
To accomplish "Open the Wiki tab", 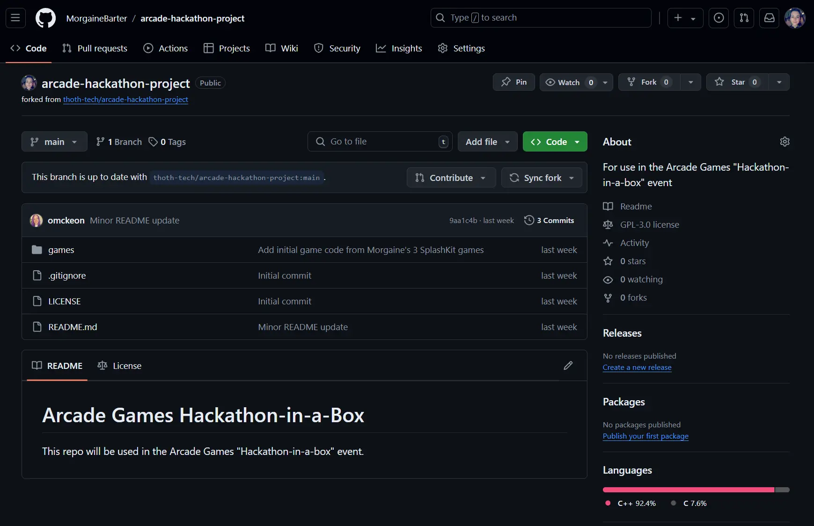I will click(x=282, y=48).
